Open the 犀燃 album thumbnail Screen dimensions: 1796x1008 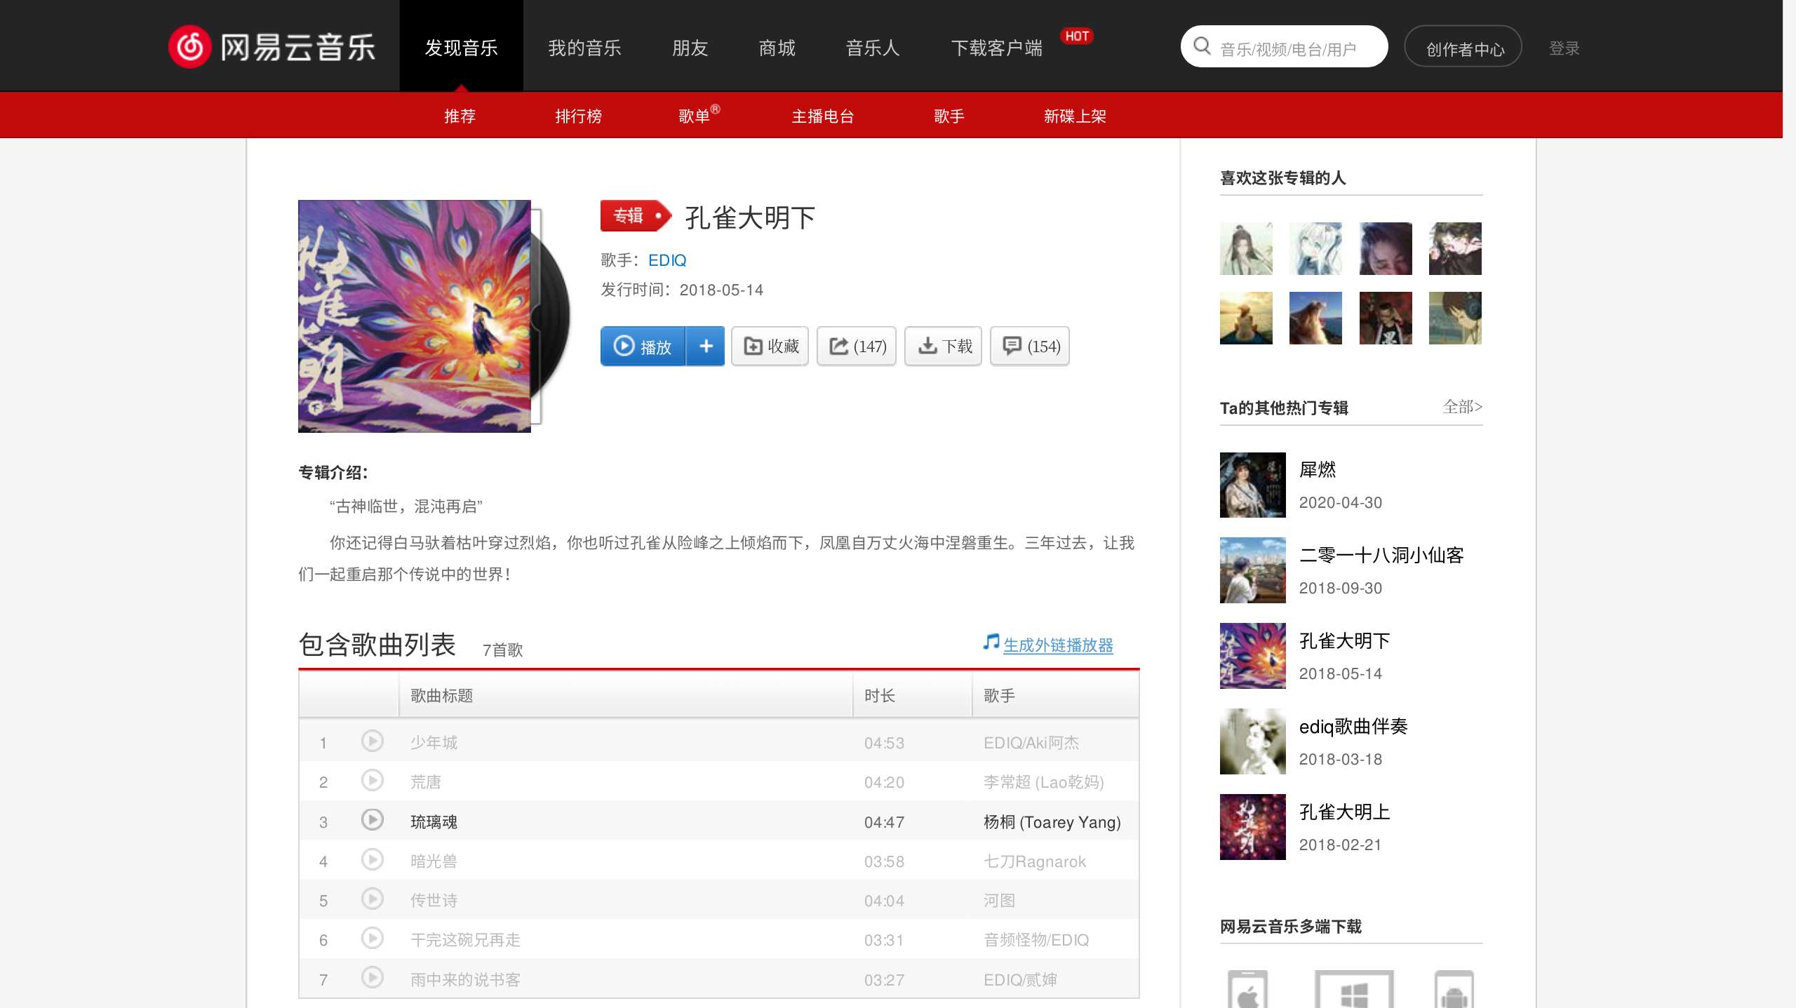click(1252, 485)
